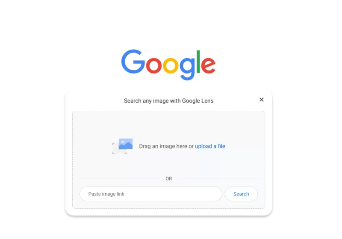Click the yellow o in Google logo
This screenshot has height=239, width=342.
click(x=171, y=65)
